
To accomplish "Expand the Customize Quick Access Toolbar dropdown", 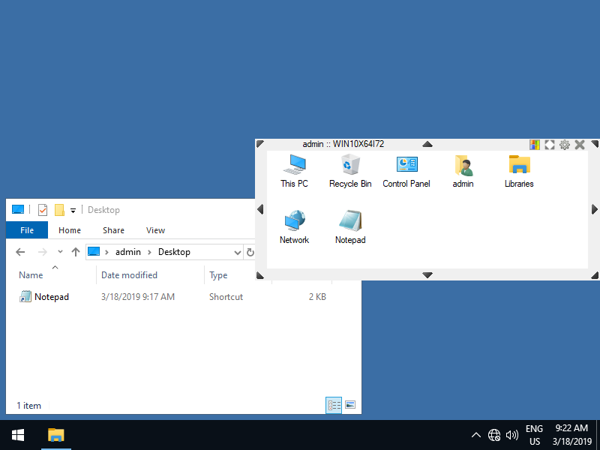I will [x=73, y=211].
